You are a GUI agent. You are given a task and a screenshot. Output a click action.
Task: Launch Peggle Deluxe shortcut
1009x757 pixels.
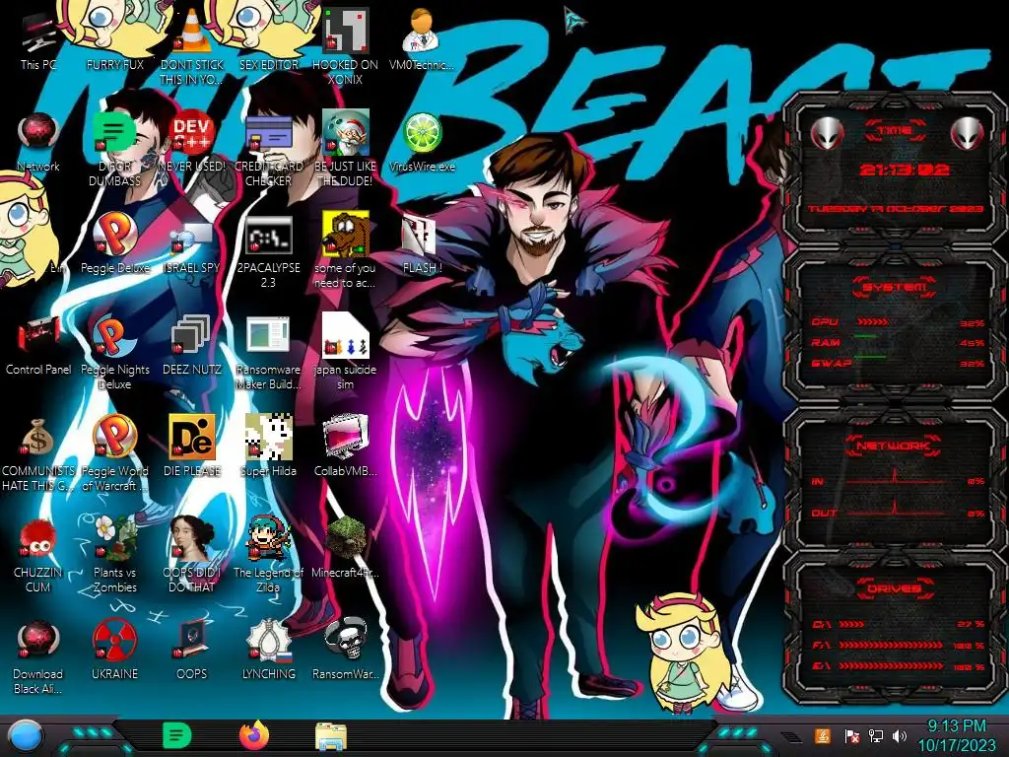coord(114,235)
